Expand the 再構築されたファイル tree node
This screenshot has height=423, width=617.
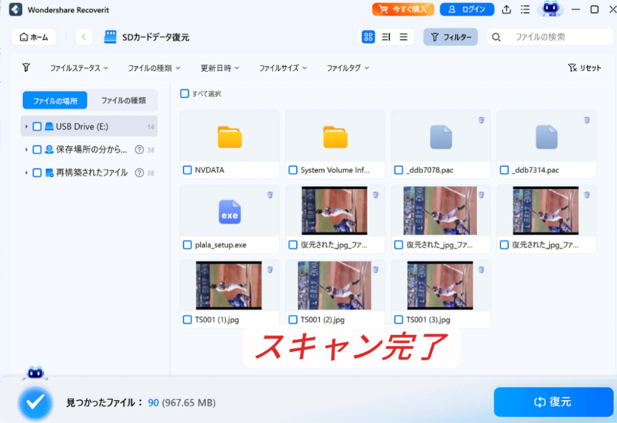click(x=26, y=173)
